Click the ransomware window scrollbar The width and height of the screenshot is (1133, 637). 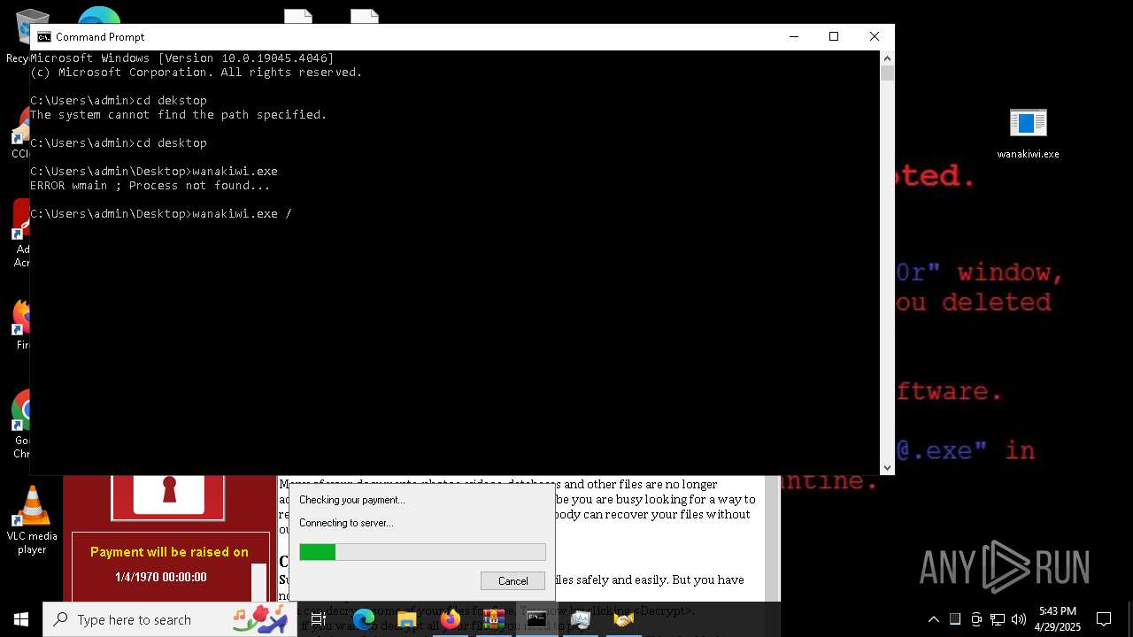[772, 538]
